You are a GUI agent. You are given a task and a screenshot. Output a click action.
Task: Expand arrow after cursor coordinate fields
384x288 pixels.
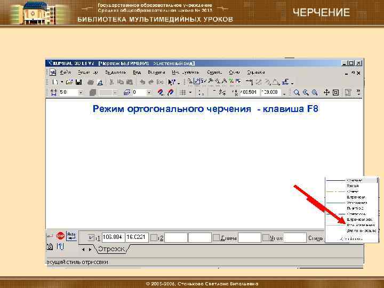click(284, 93)
